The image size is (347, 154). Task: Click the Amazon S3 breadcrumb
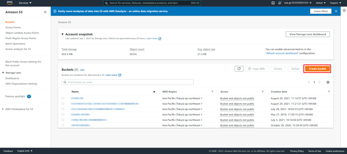coord(64,22)
